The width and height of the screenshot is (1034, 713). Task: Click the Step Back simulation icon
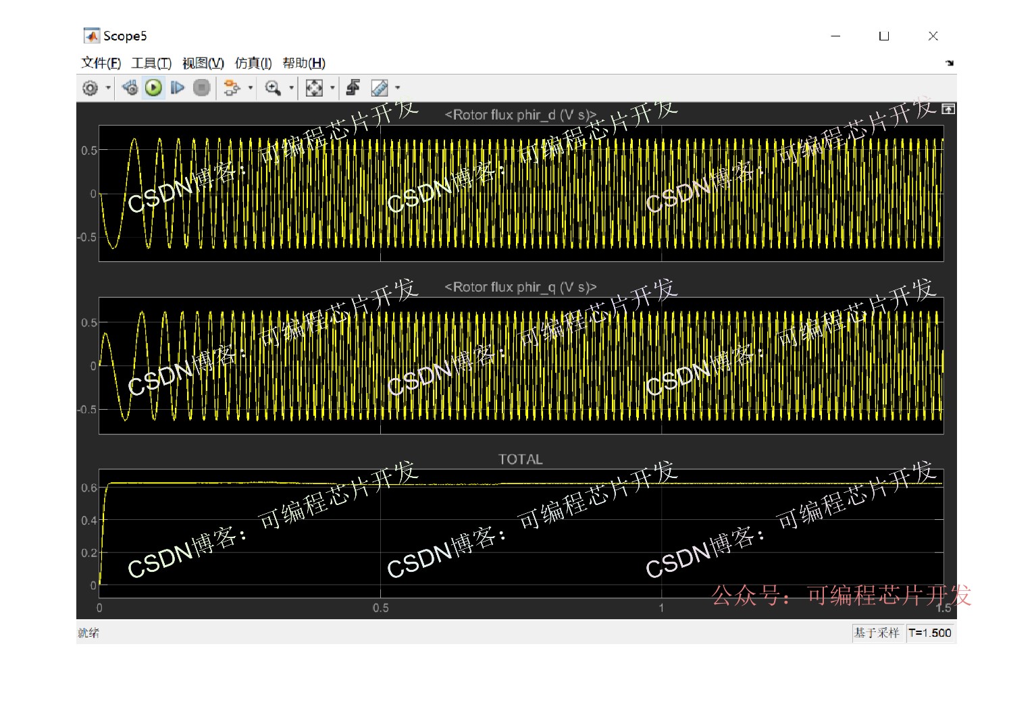(x=130, y=88)
